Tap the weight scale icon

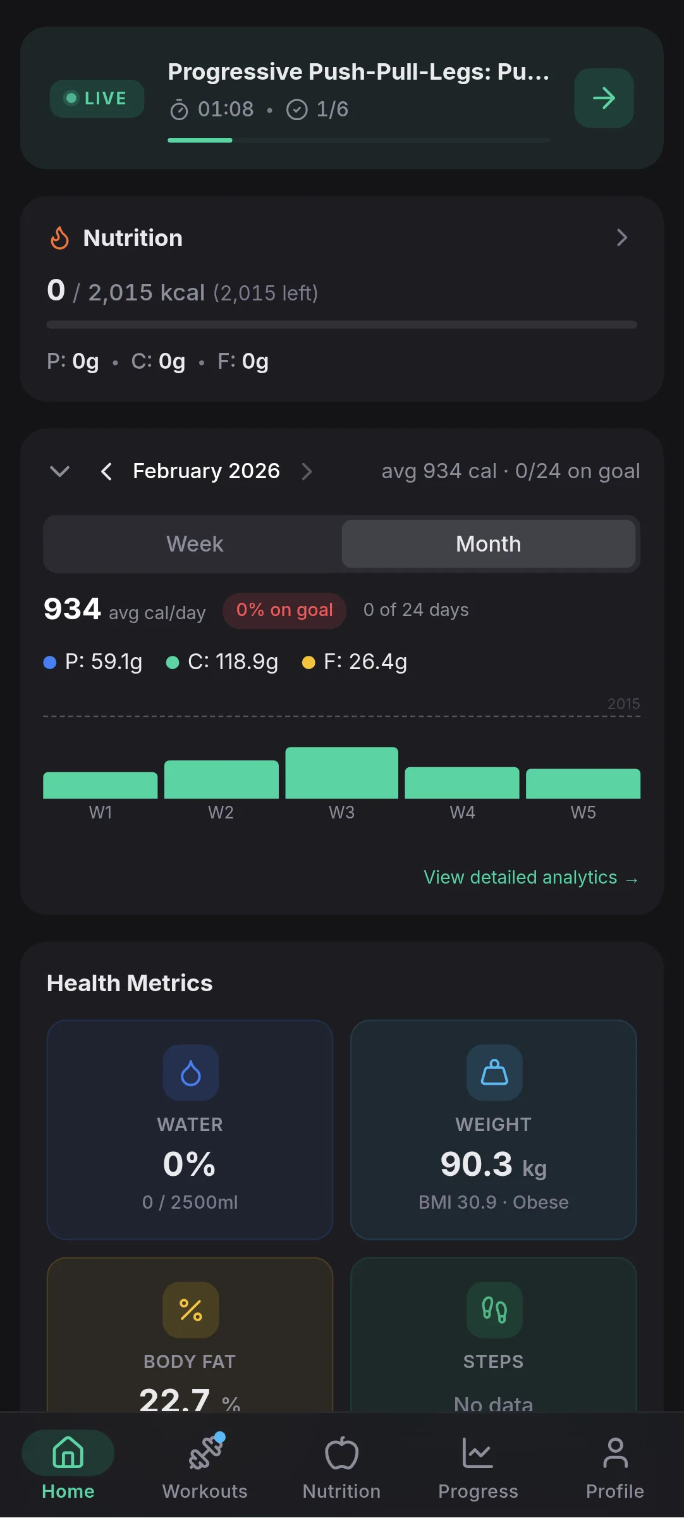coord(494,1073)
